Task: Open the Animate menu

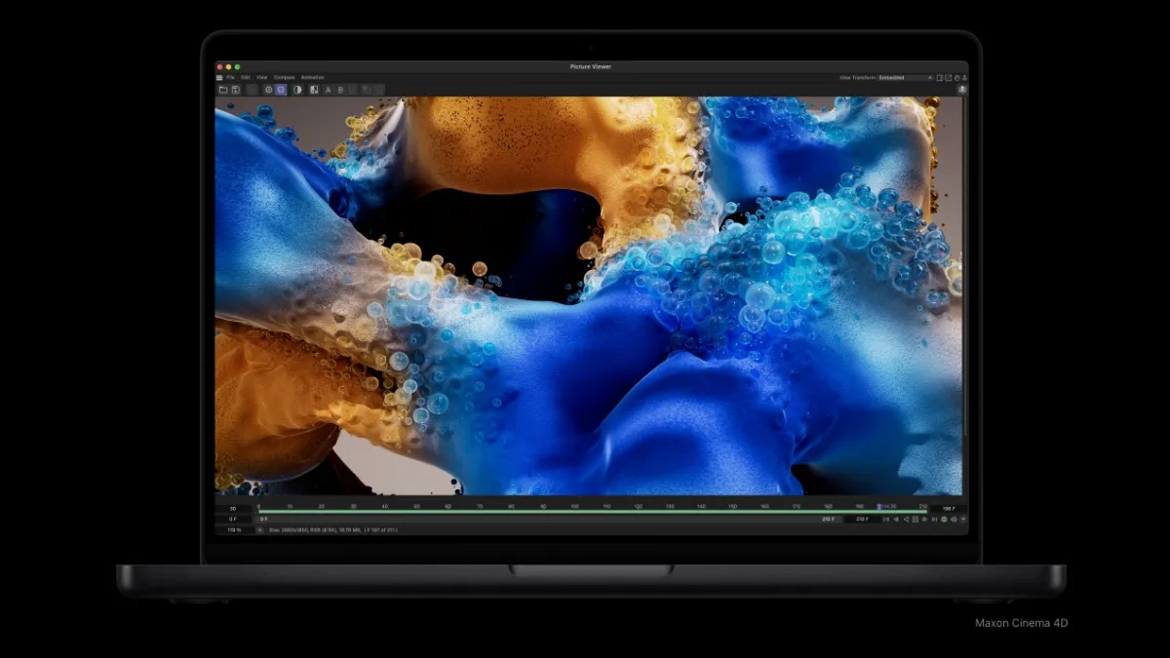Action: point(310,76)
